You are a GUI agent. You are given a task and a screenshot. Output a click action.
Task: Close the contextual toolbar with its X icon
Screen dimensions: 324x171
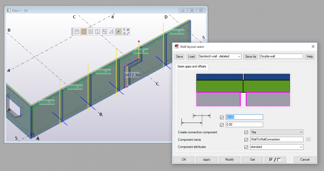point(128,30)
